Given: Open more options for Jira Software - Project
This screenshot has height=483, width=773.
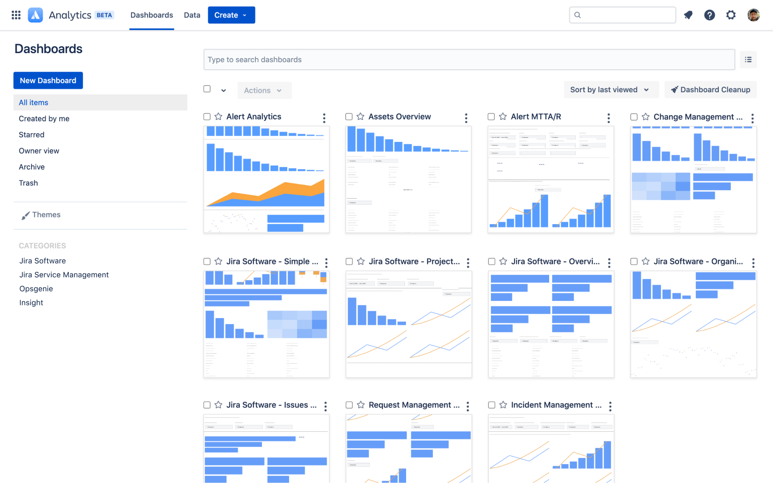Looking at the screenshot, I should 468,263.
